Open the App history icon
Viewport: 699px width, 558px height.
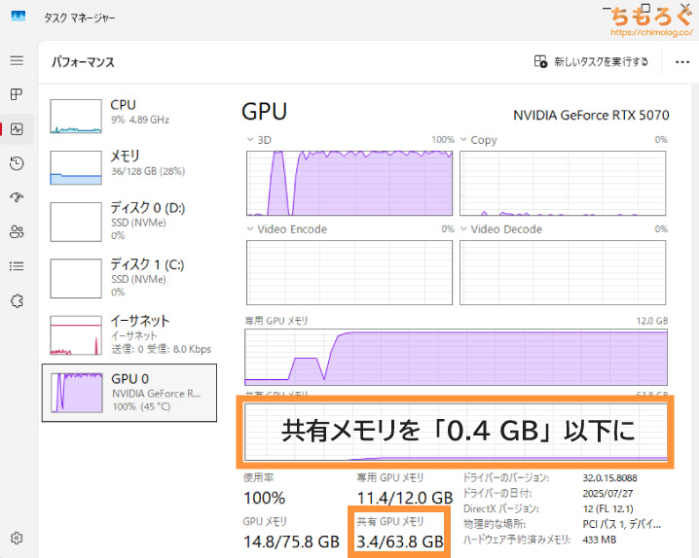pos(17,163)
